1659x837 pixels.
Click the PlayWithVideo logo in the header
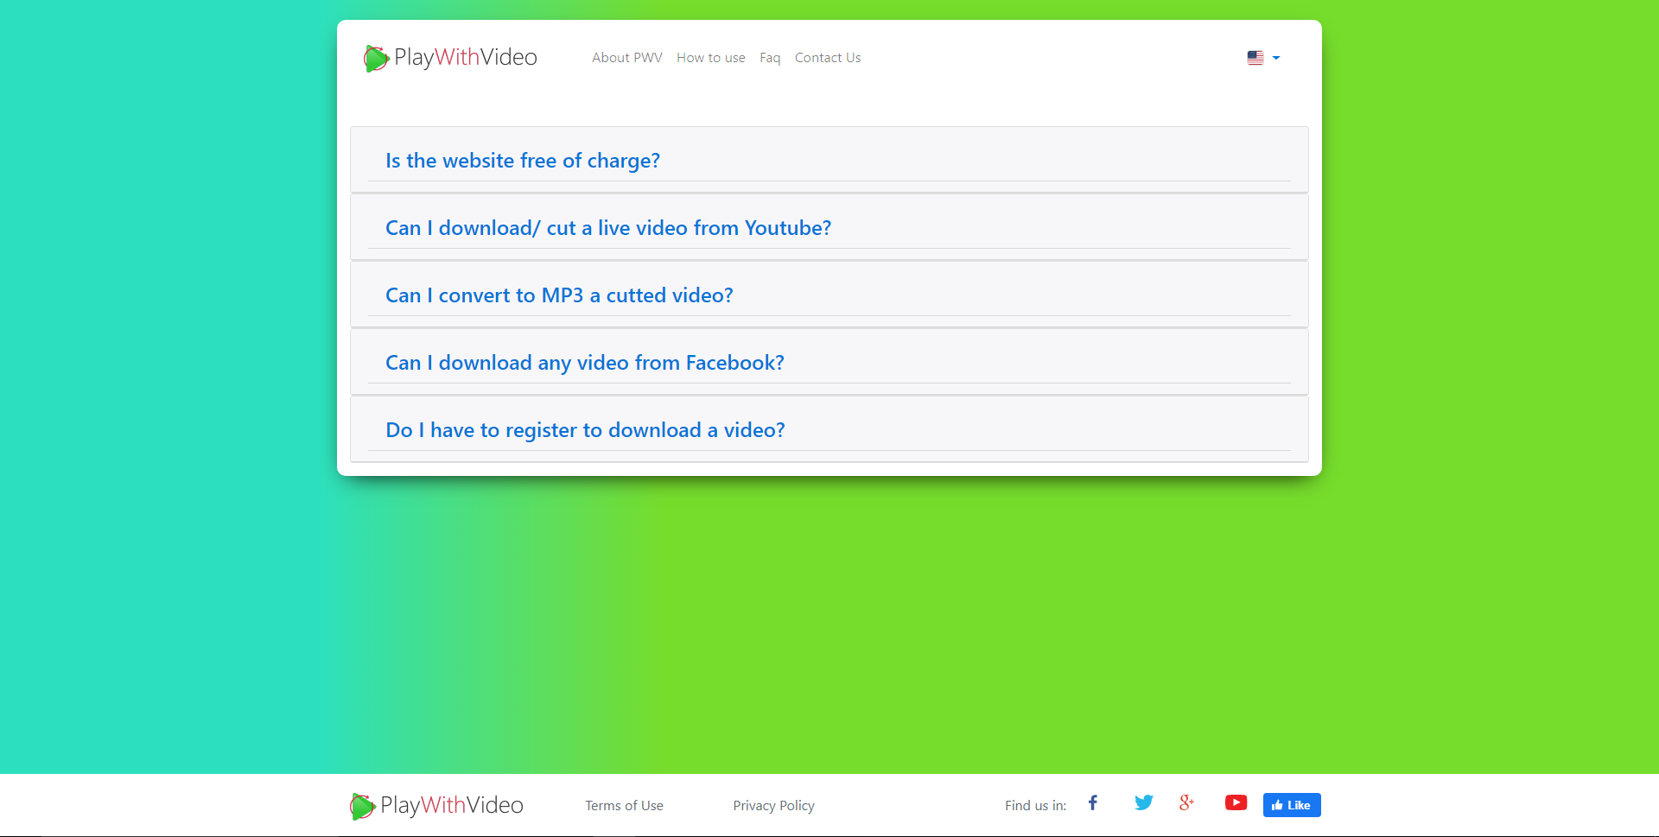coord(450,58)
